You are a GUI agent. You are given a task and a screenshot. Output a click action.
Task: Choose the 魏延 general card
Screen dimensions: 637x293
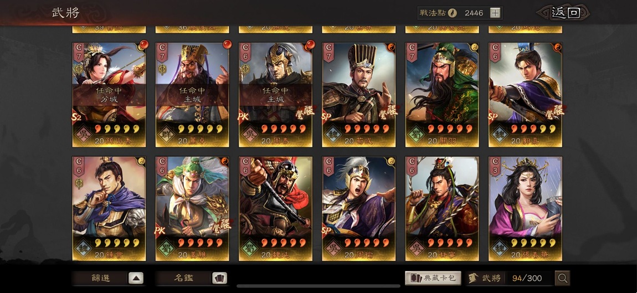click(275, 209)
